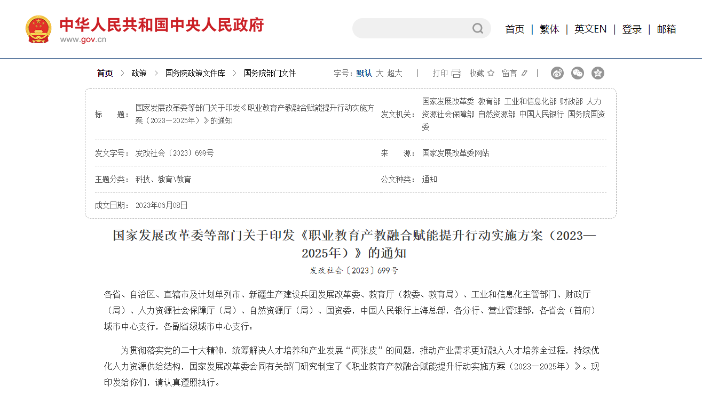Click the 收藏 favorite text
This screenshot has height=395, width=702.
[477, 73]
